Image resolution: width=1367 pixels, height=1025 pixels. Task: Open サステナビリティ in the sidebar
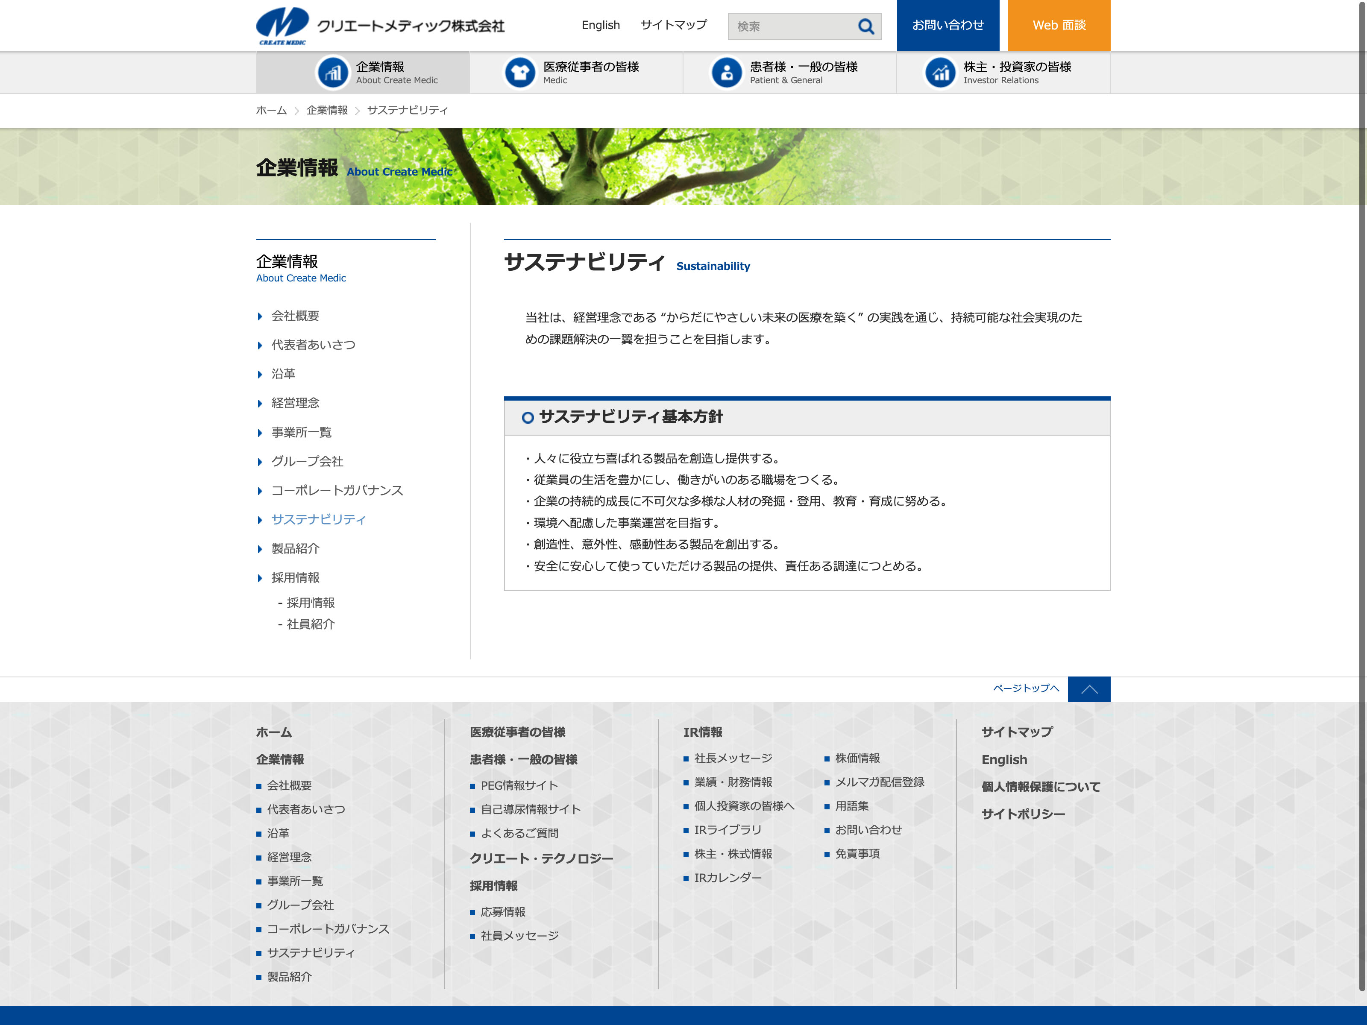(318, 520)
